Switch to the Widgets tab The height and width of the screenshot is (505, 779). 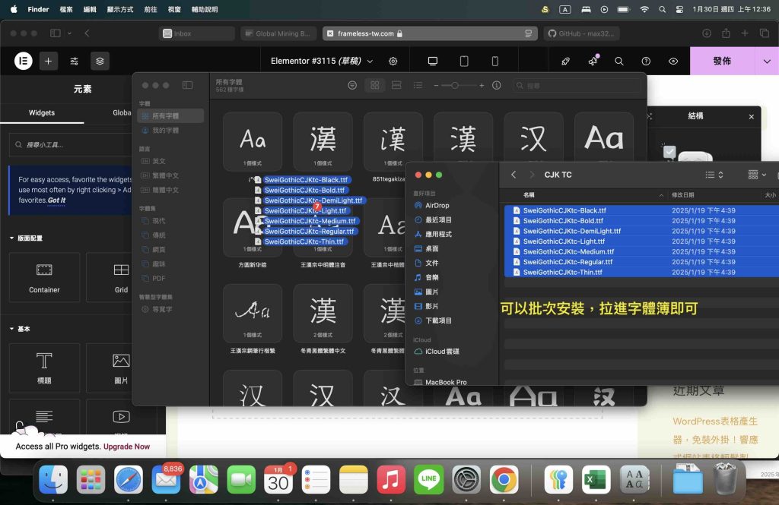42,112
